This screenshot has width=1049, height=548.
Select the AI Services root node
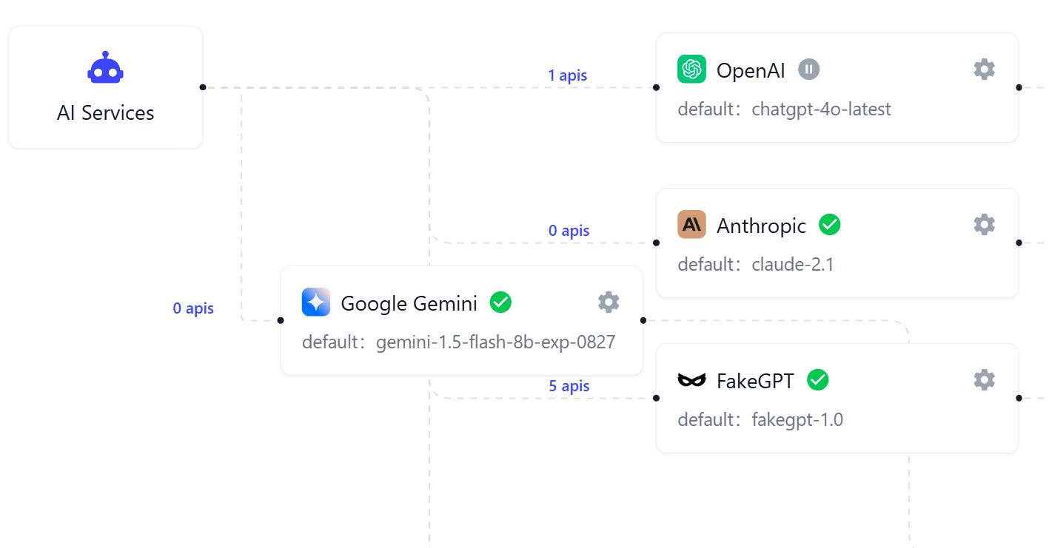[x=106, y=112]
